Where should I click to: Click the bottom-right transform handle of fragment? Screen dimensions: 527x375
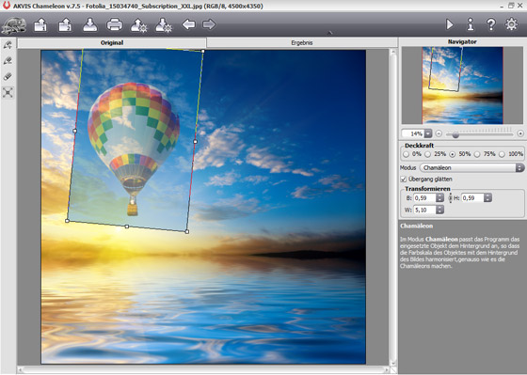pos(187,231)
